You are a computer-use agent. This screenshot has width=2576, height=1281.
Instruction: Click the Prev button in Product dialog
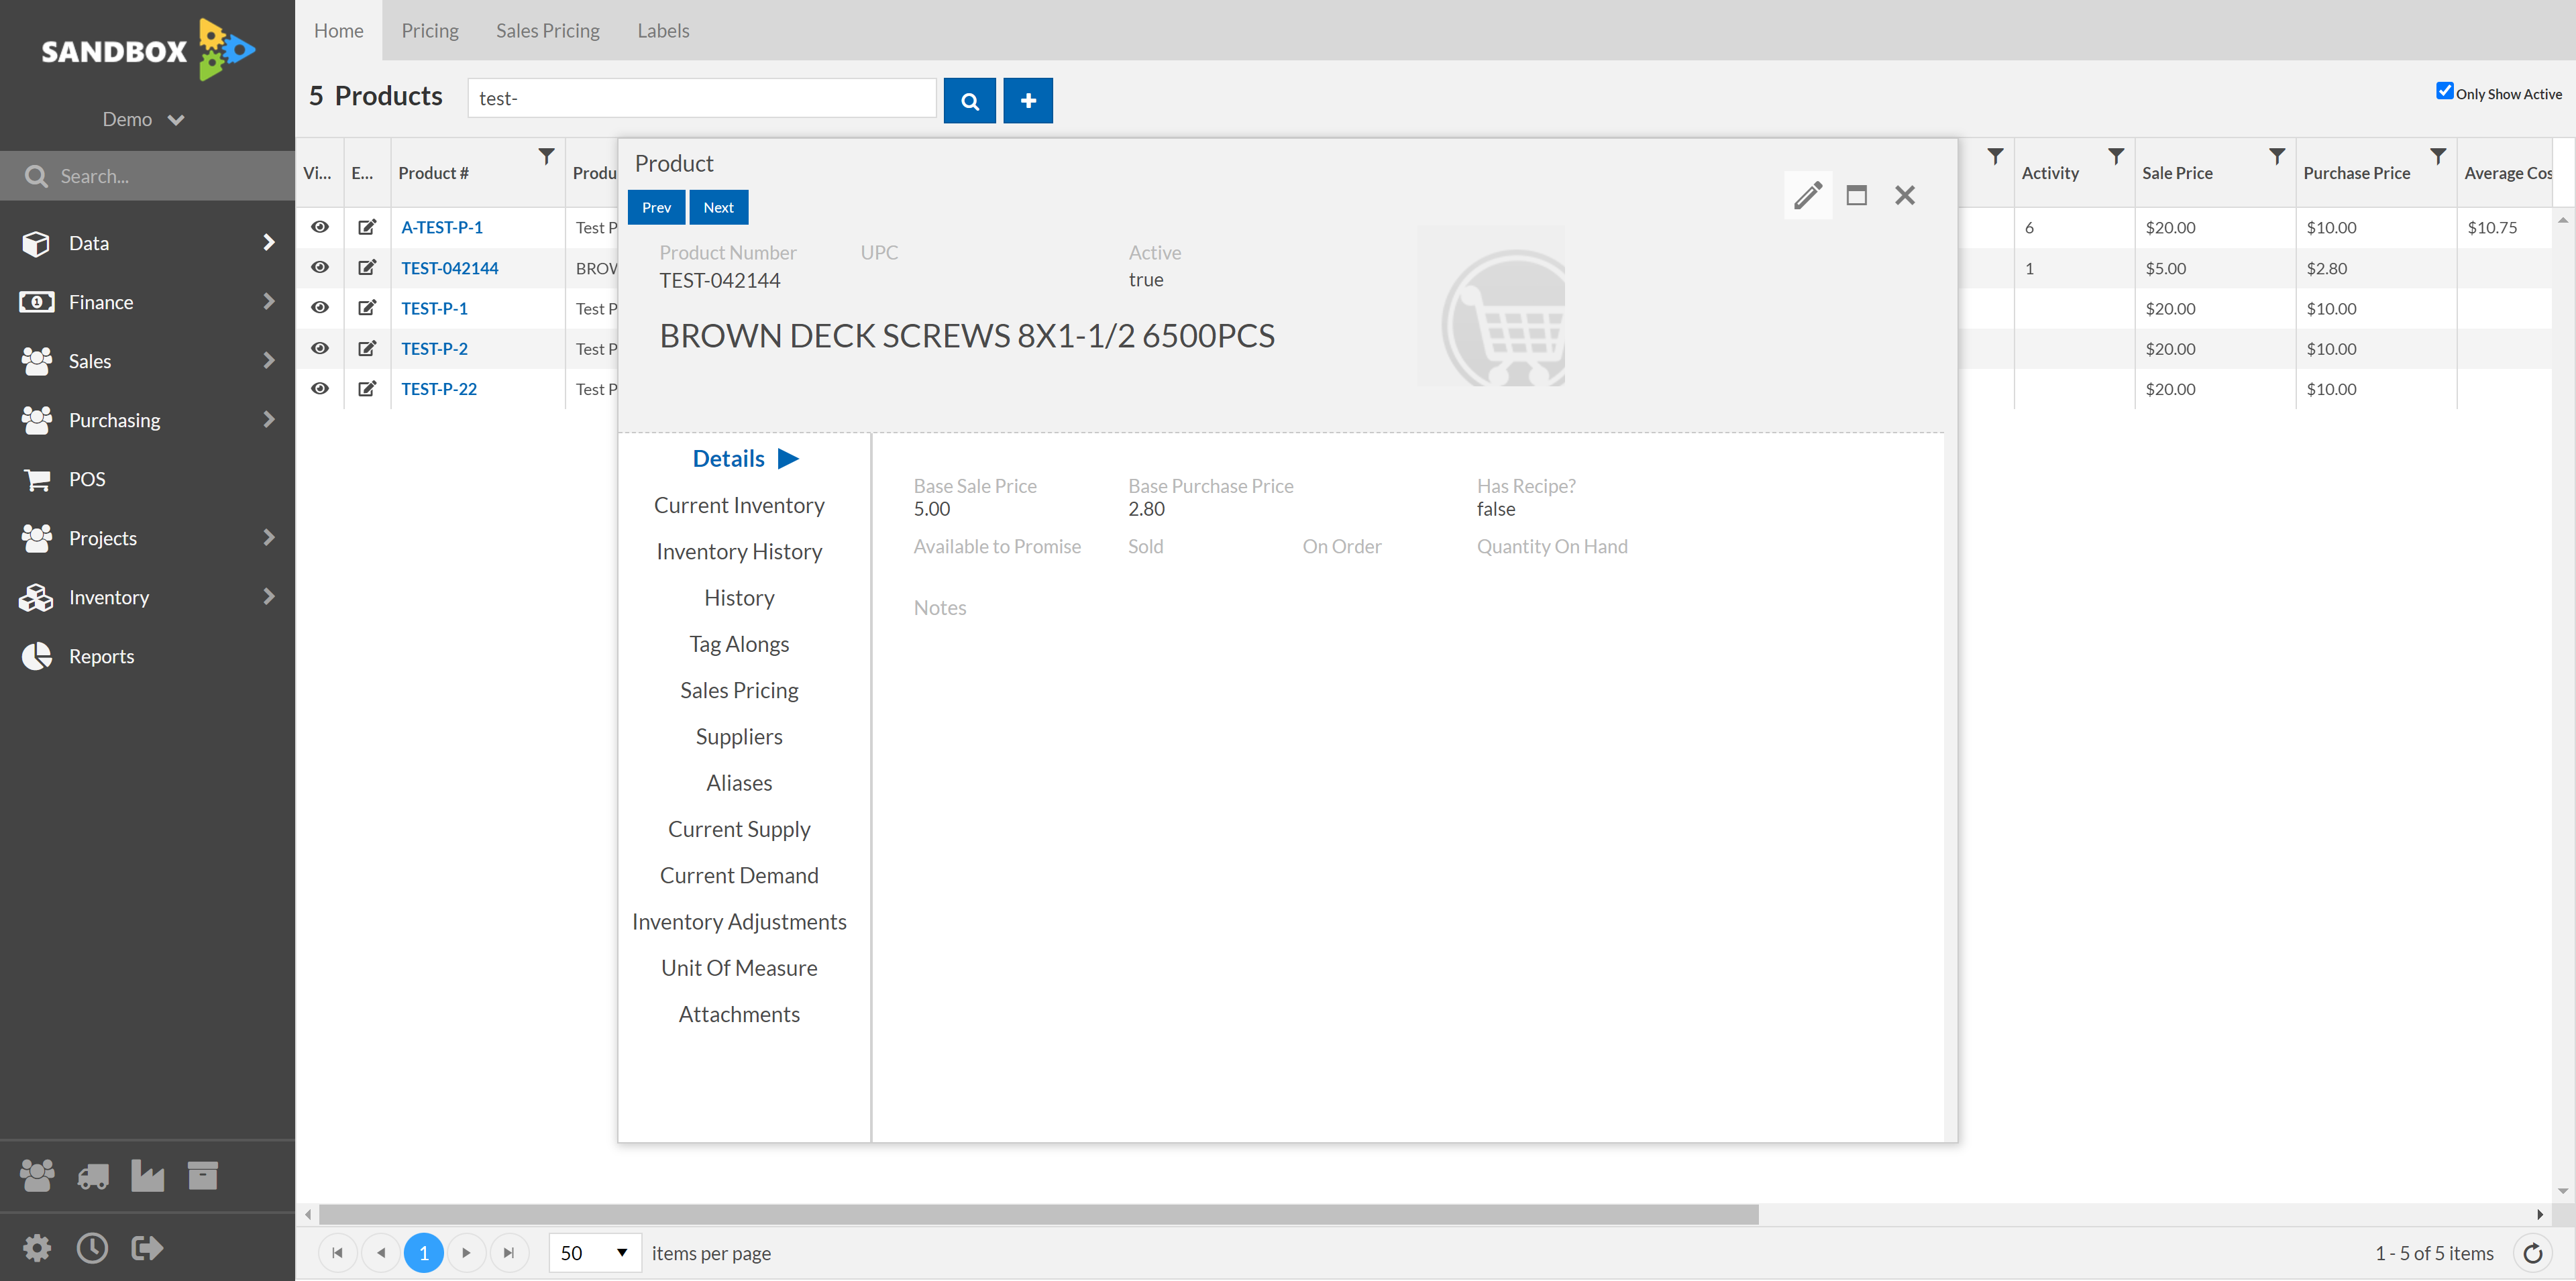(656, 207)
